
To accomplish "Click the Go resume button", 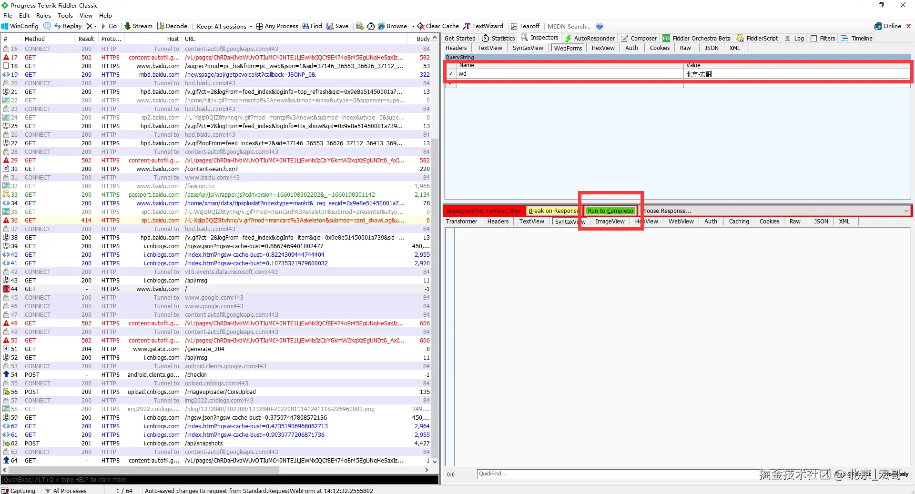I will (x=109, y=26).
